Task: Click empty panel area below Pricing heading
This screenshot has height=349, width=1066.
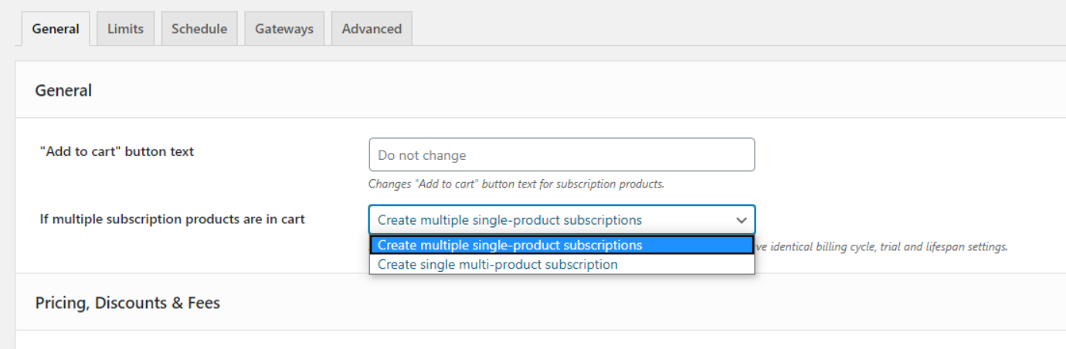Action: (541, 341)
